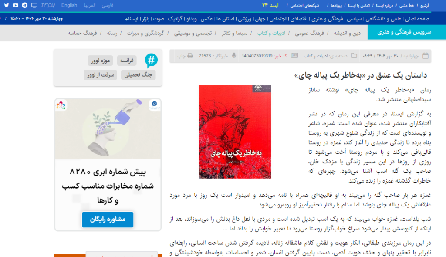
Task: Click the red book cover image
Action: pos(235,132)
